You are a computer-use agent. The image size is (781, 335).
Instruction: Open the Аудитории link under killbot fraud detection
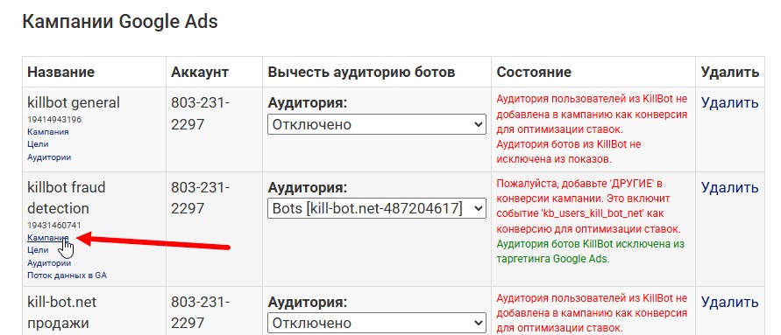[49, 263]
